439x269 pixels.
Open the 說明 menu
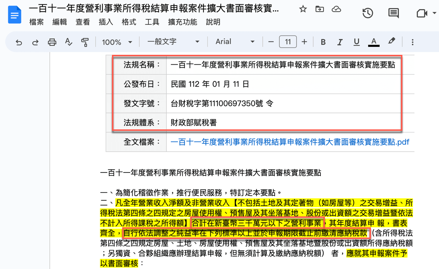click(213, 22)
